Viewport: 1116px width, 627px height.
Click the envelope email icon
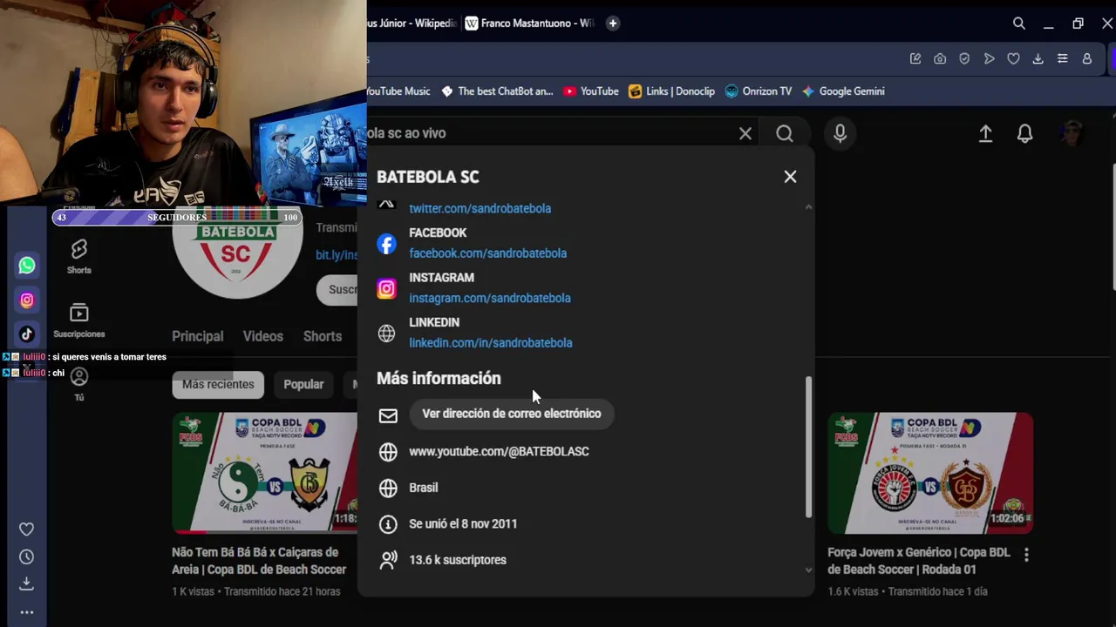click(388, 415)
